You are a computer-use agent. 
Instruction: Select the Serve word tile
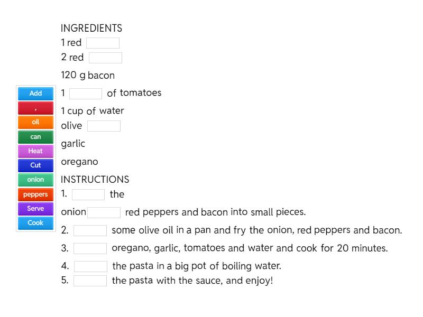(35, 209)
